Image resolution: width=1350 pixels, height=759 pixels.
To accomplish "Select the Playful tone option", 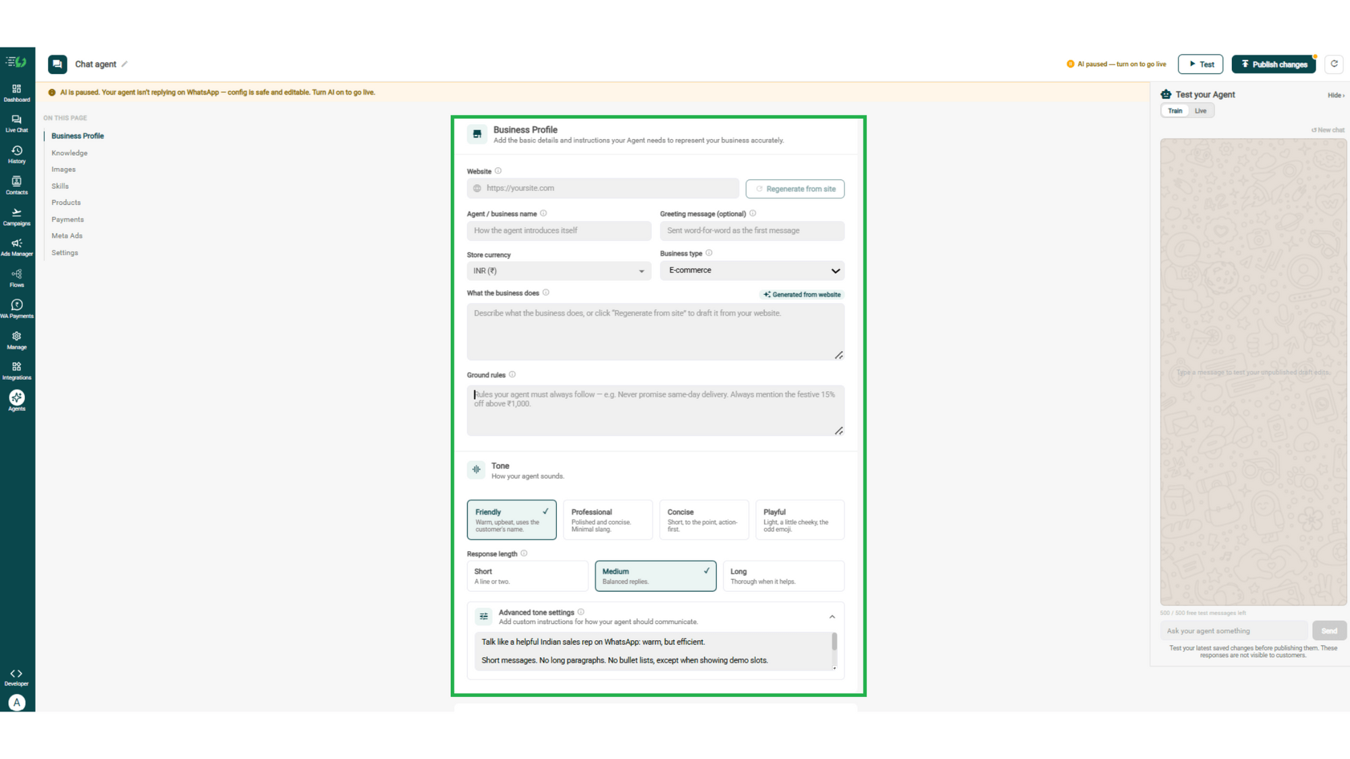I will (x=800, y=519).
